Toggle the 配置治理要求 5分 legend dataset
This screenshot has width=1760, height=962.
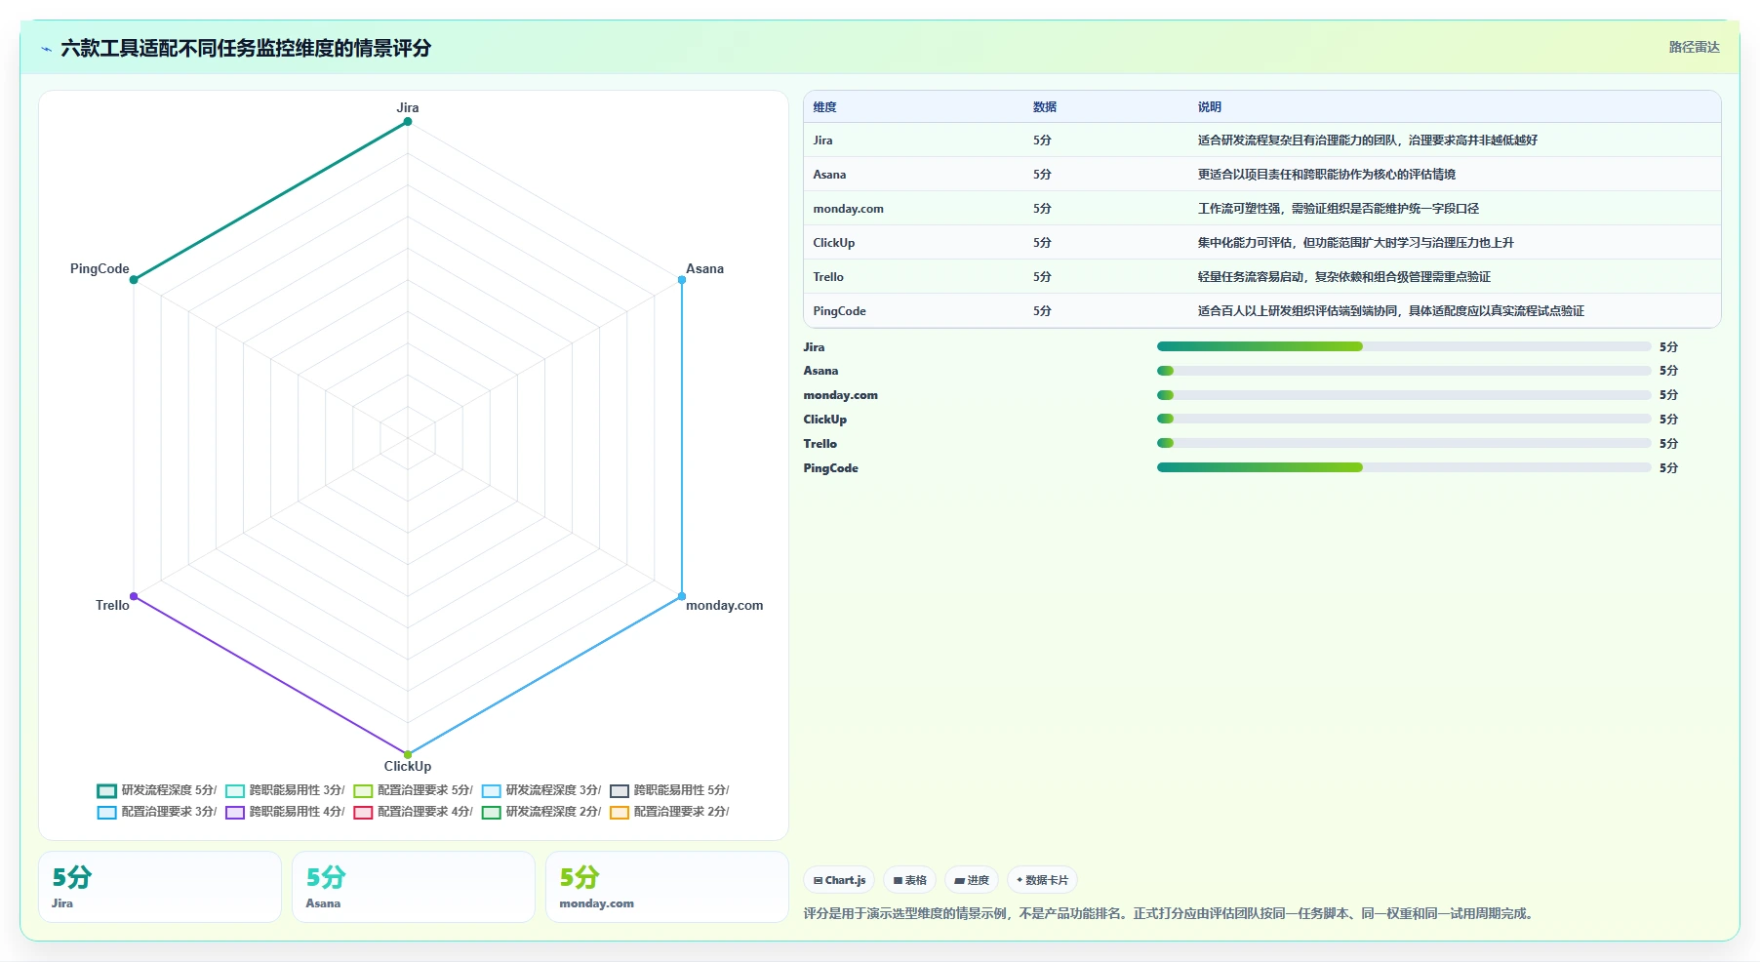pos(414,790)
